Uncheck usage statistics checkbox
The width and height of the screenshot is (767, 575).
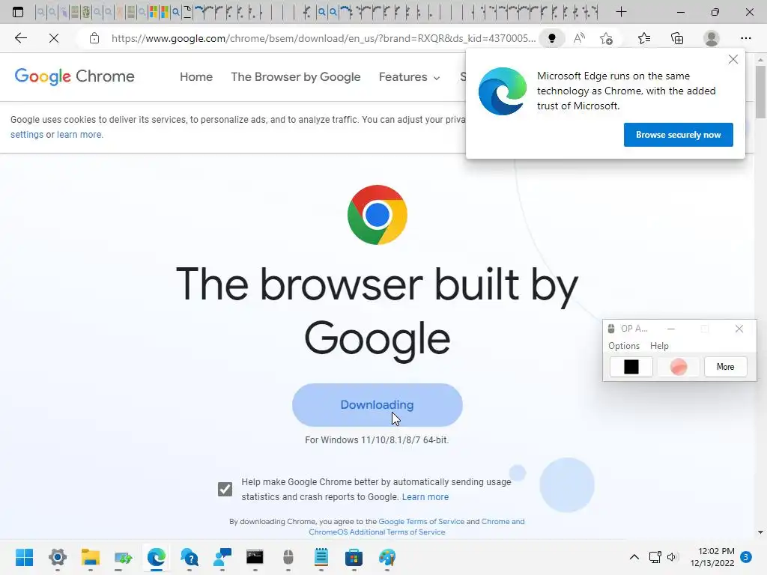tap(225, 489)
